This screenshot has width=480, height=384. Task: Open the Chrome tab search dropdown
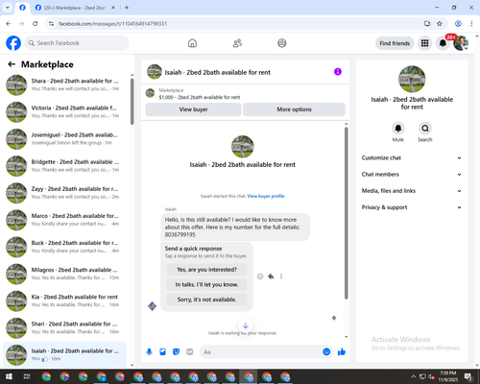pyautogui.click(x=8, y=8)
